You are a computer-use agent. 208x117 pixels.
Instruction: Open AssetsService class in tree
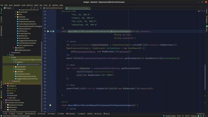click(23, 19)
